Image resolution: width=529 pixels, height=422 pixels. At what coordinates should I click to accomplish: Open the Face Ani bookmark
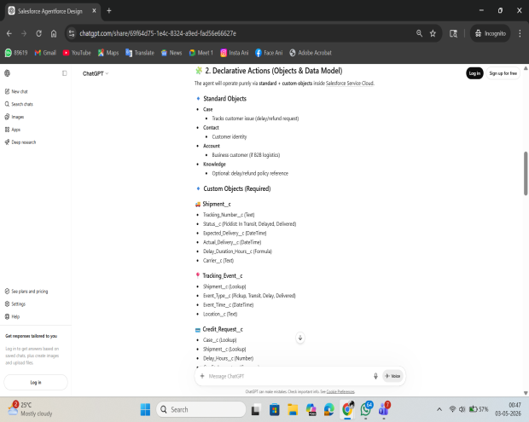point(269,53)
